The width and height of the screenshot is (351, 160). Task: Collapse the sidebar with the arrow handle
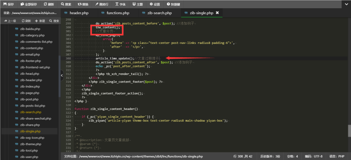coord(62,76)
